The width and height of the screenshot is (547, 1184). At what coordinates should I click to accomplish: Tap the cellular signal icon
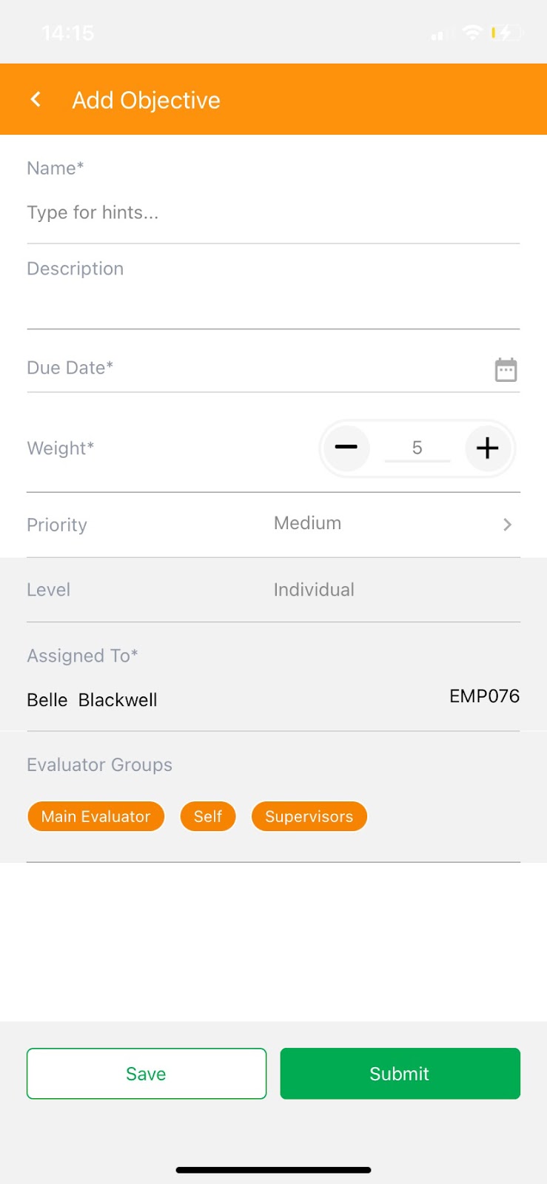tap(438, 33)
